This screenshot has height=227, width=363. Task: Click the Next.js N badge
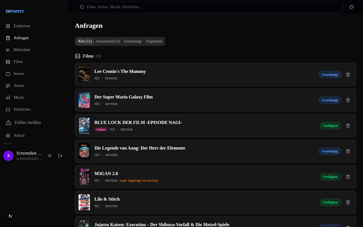[11, 216]
